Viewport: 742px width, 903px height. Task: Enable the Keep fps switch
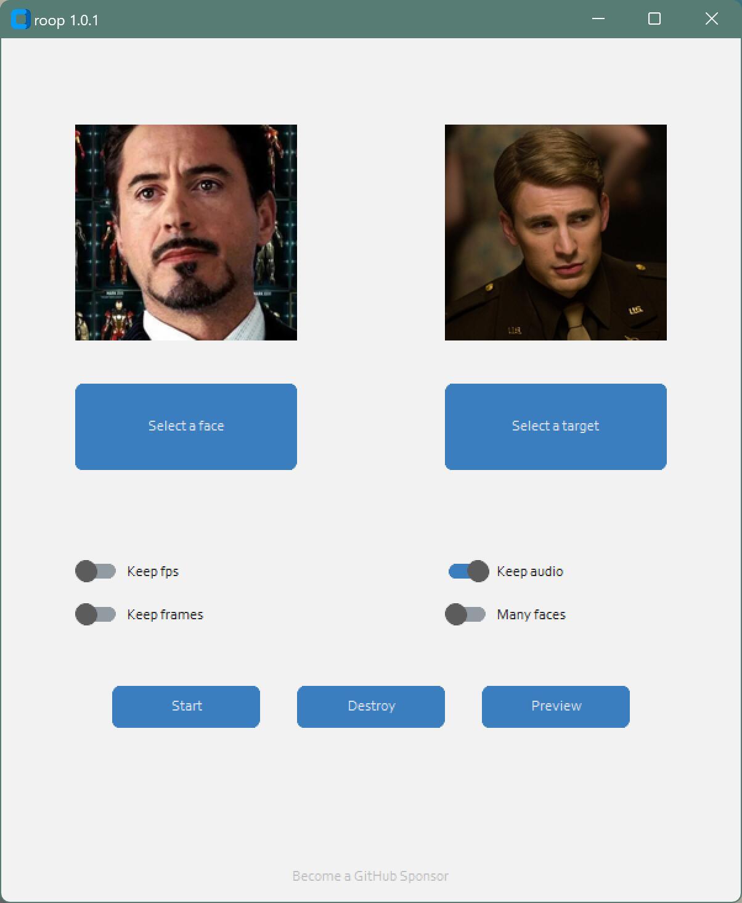tap(96, 571)
